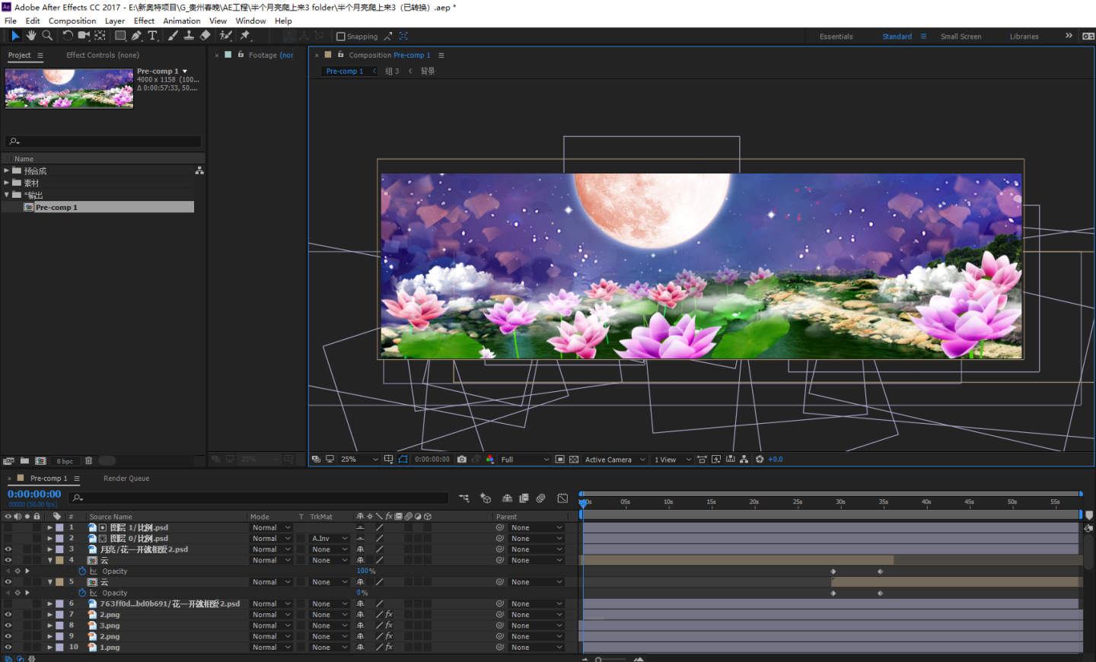1096x662 pixels.
Task: Click the Project panel search field
Action: tap(104, 142)
